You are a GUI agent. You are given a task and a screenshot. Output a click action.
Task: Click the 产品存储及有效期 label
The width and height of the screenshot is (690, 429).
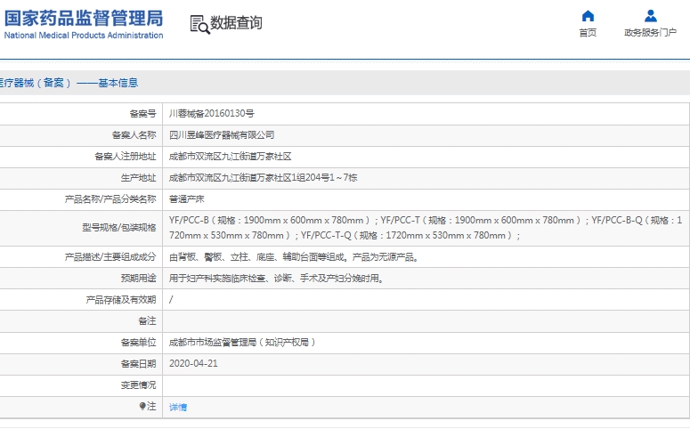[x=120, y=300]
